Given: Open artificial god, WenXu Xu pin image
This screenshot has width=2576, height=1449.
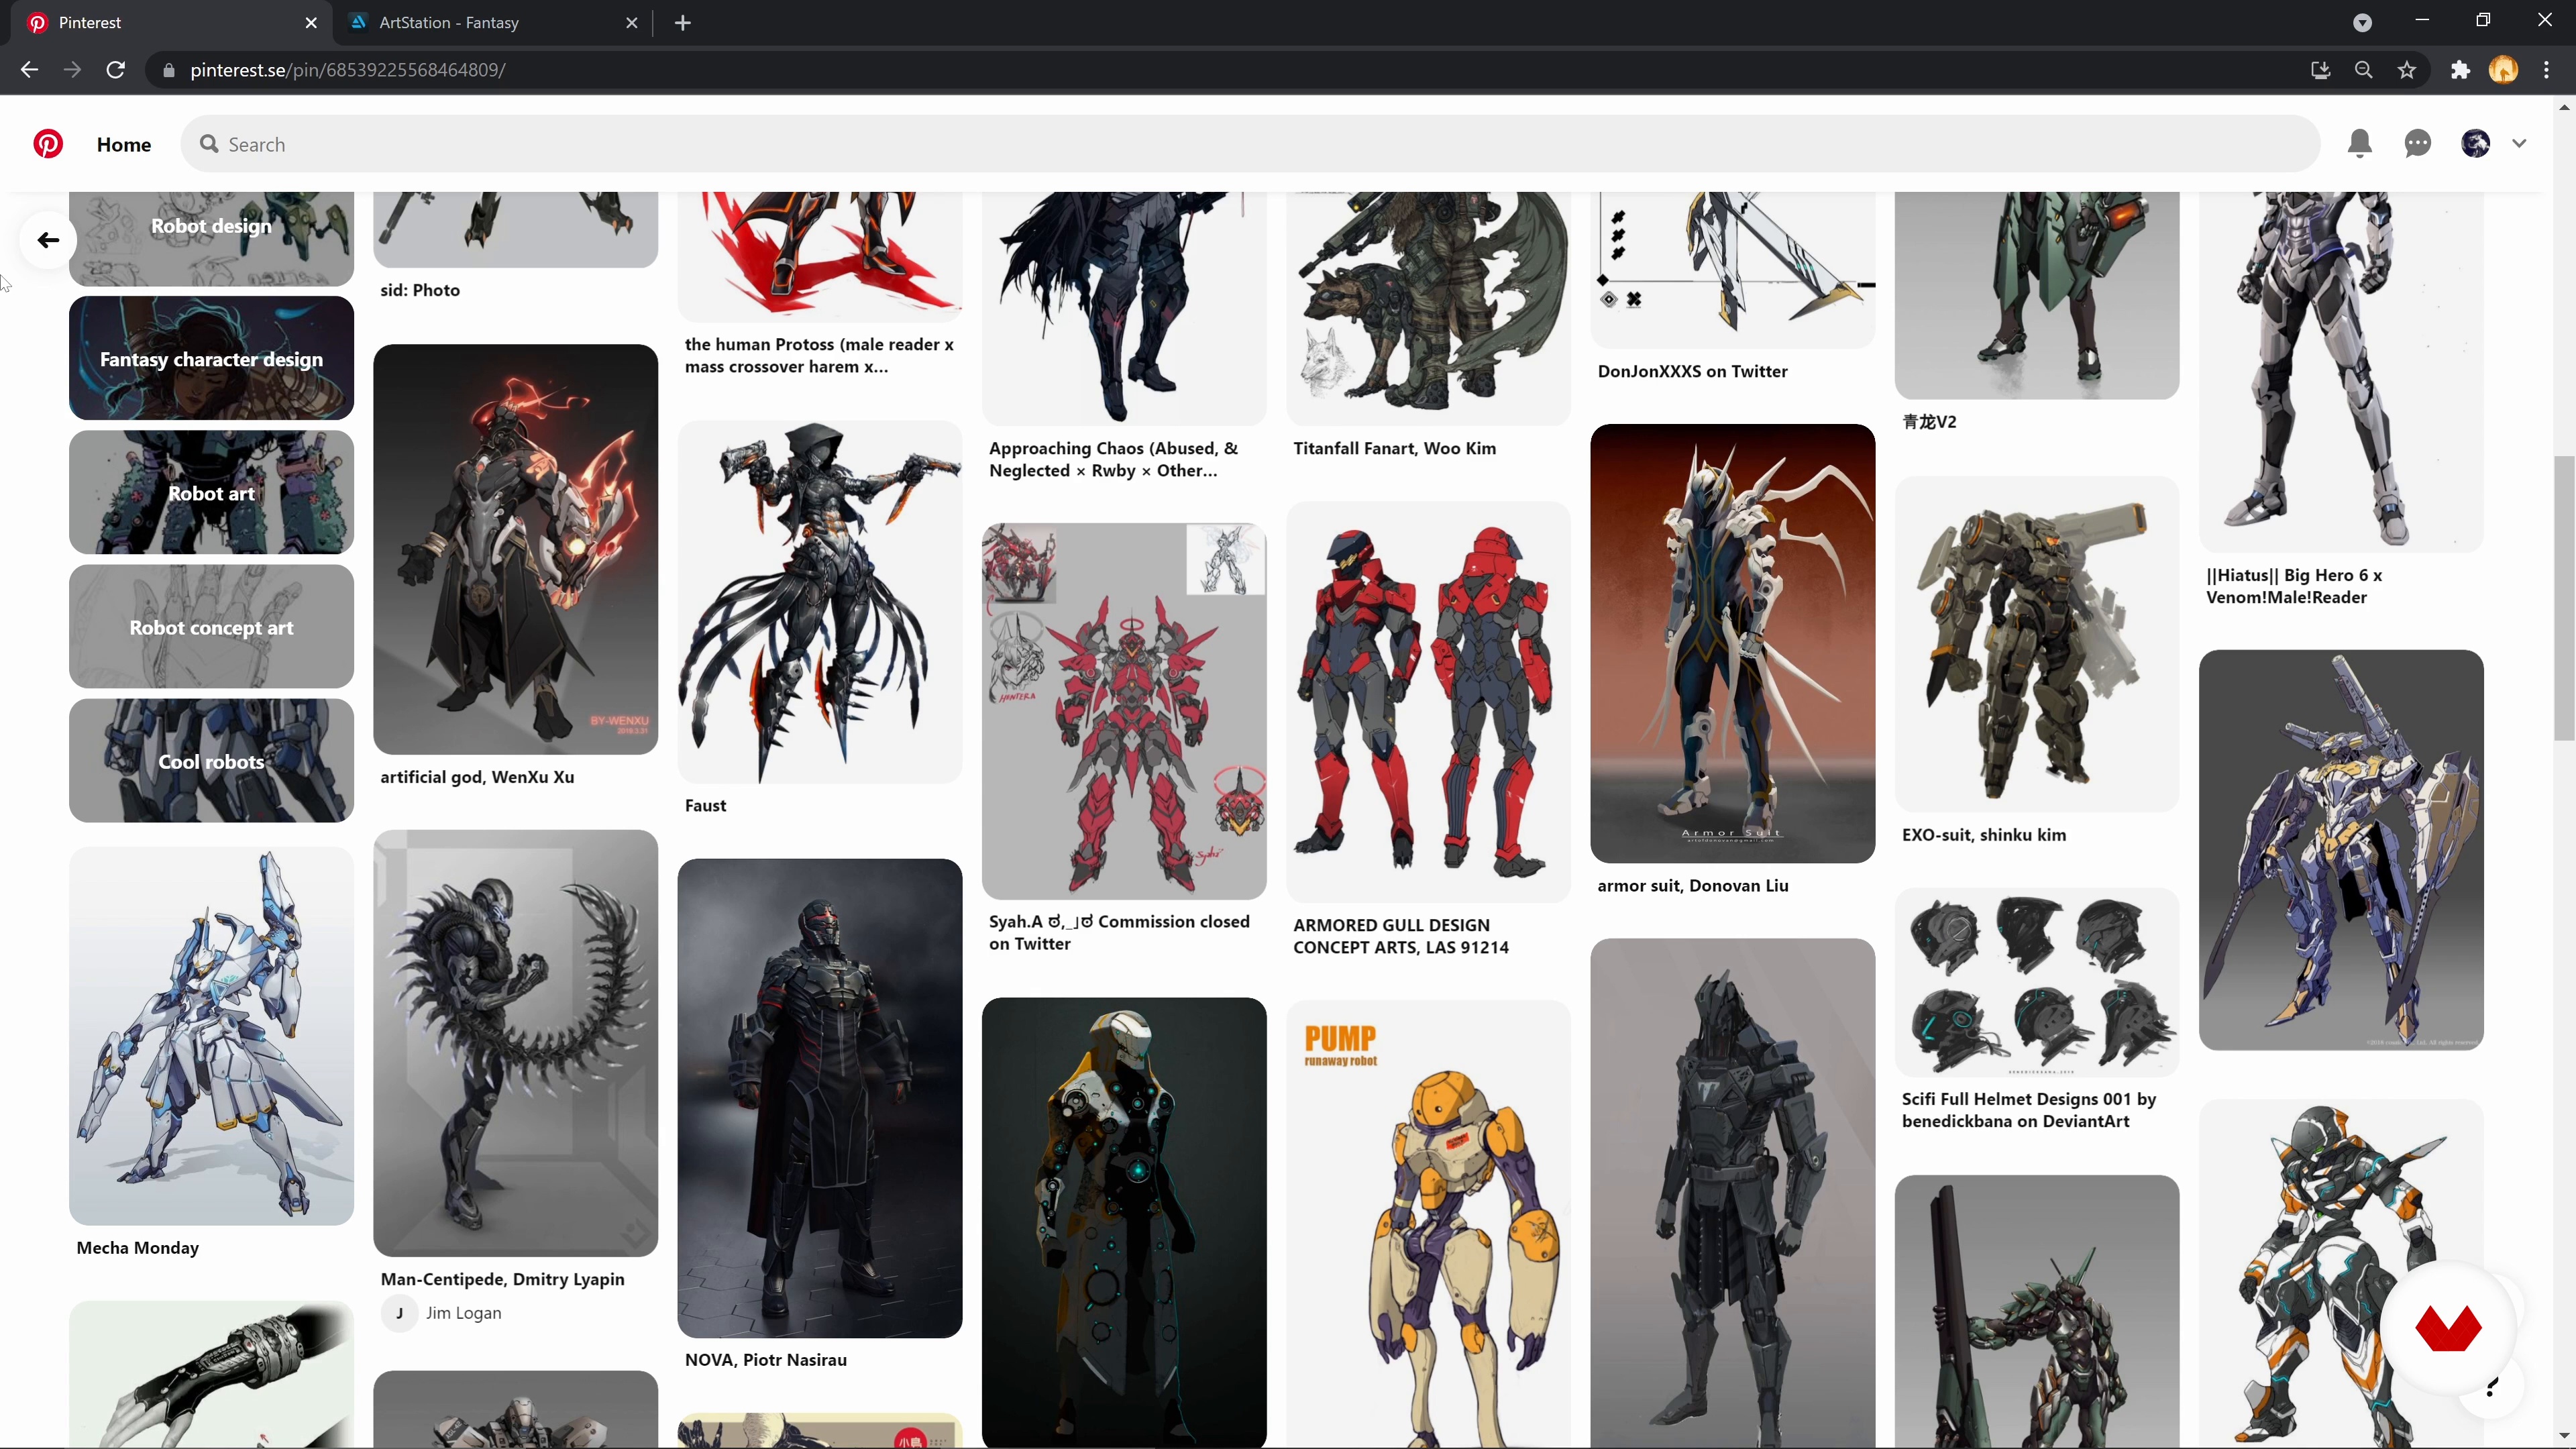Looking at the screenshot, I should click(515, 549).
